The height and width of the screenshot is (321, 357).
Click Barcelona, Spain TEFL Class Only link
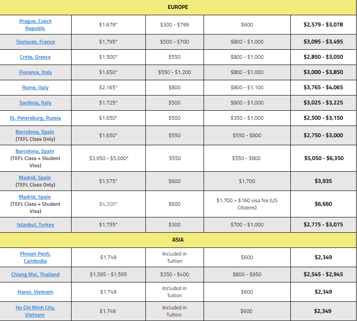click(x=35, y=132)
